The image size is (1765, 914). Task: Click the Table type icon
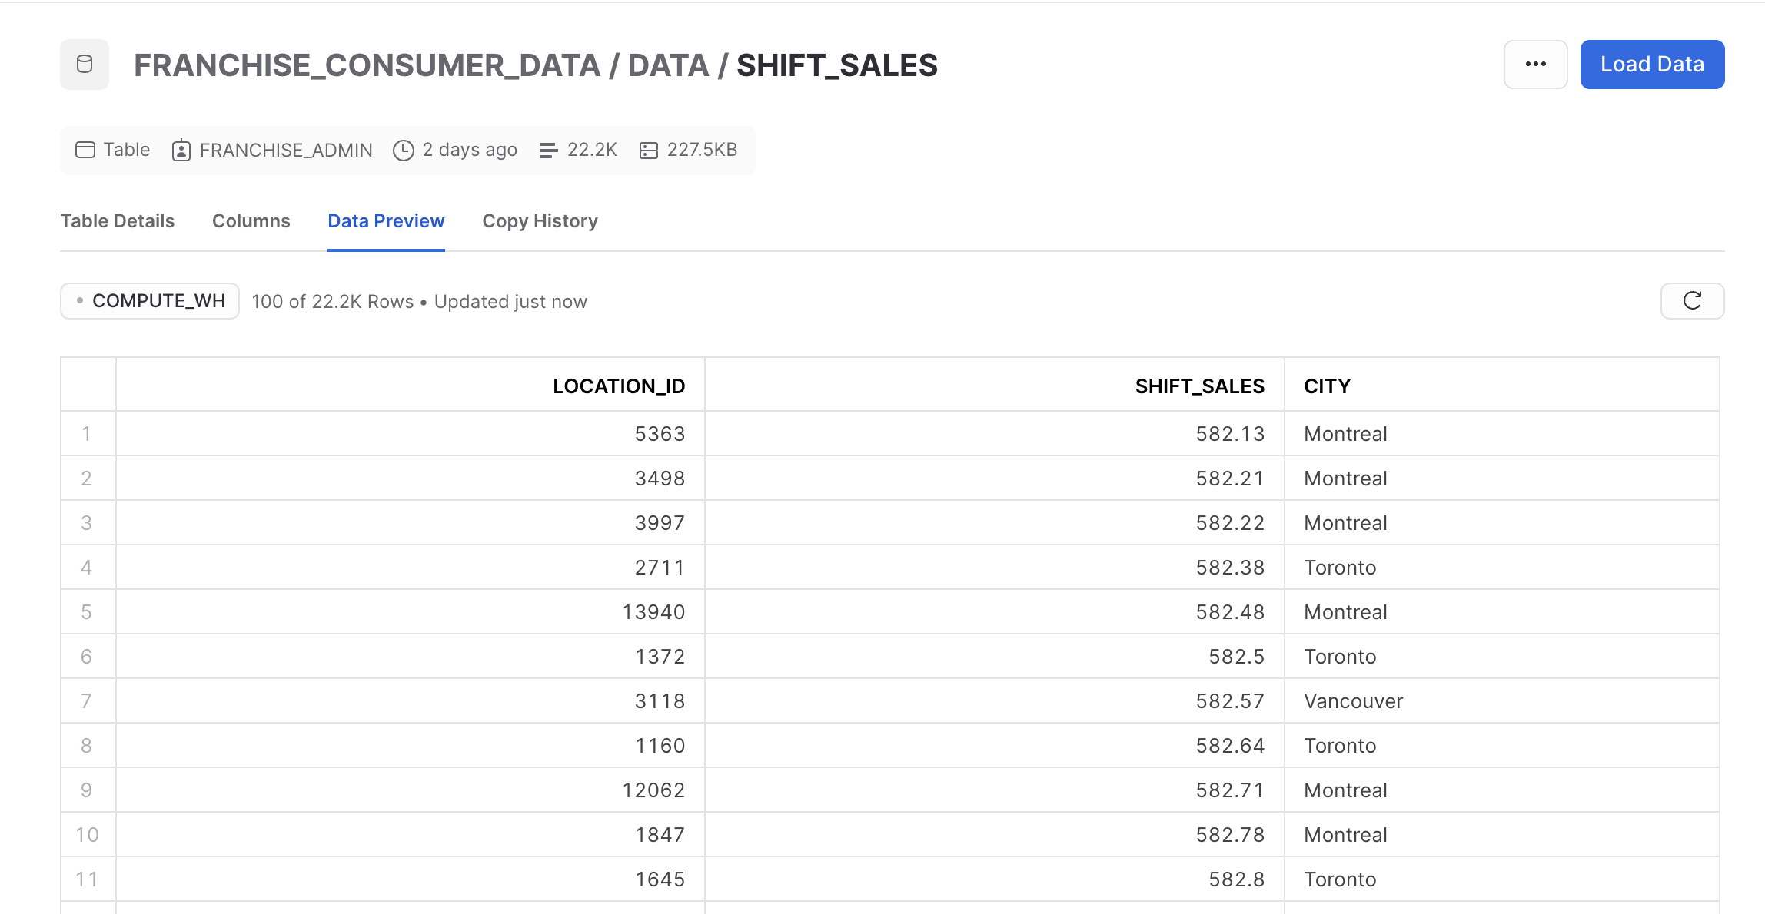click(85, 150)
